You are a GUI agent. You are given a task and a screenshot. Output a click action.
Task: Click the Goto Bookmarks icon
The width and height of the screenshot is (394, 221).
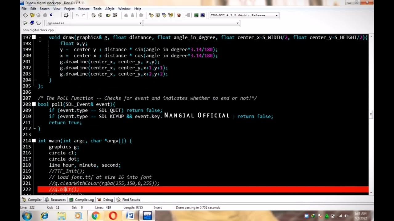pyautogui.click(x=38, y=23)
